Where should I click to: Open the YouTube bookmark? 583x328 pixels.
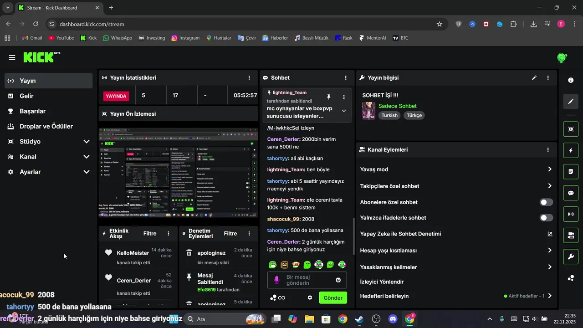(x=61, y=38)
